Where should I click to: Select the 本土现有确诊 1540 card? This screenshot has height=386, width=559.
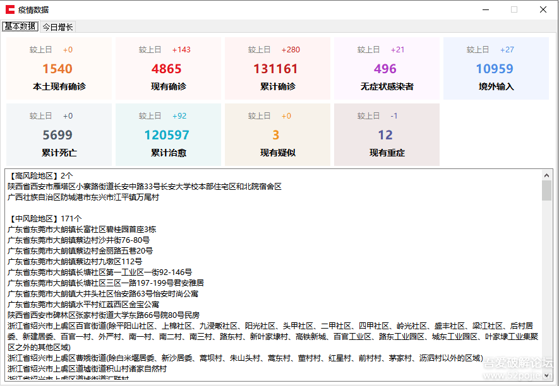[x=59, y=68]
